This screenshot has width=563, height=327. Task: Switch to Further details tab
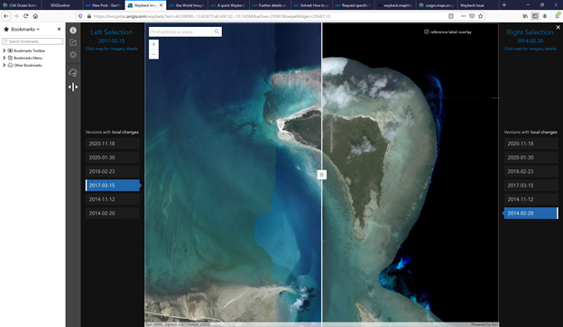[270, 5]
